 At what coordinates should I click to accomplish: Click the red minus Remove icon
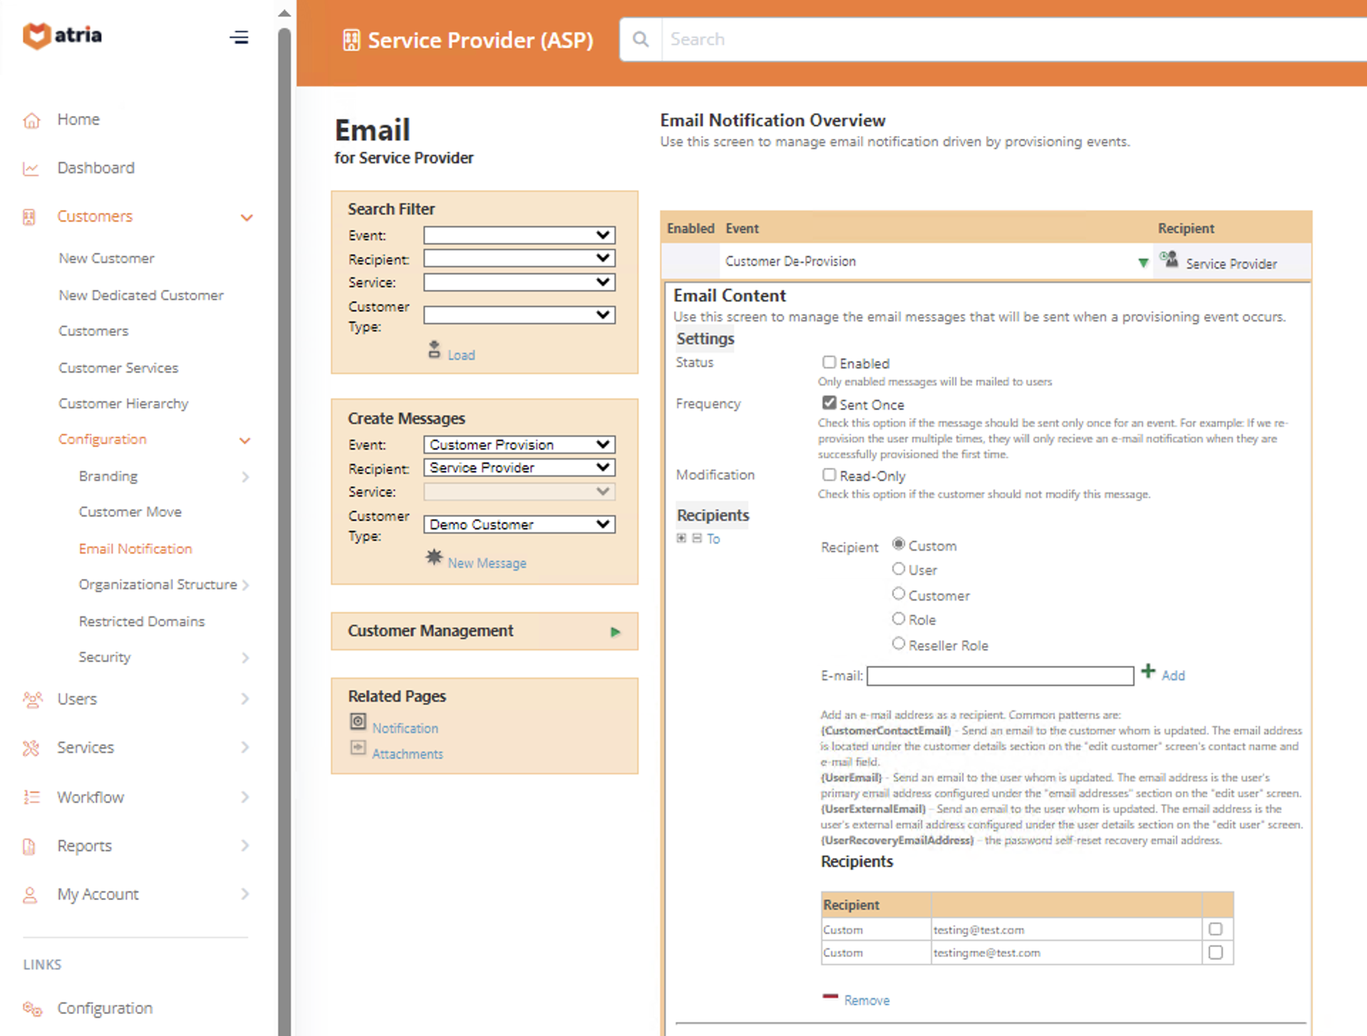pyautogui.click(x=830, y=996)
